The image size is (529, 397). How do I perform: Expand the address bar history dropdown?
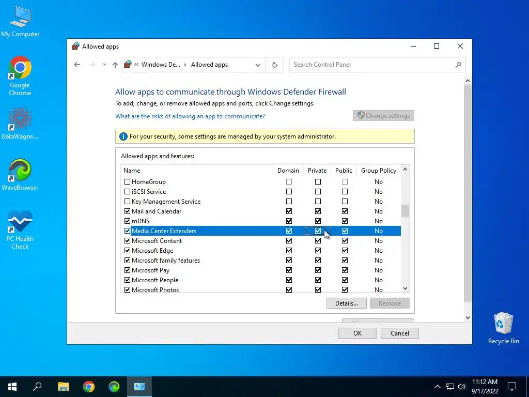click(x=258, y=65)
